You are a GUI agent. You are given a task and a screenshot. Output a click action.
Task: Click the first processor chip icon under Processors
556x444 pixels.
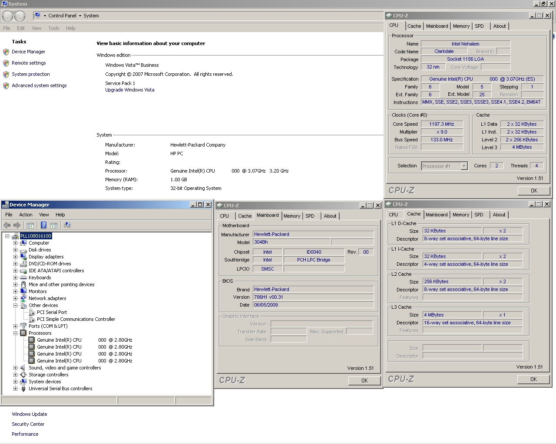tap(32, 340)
